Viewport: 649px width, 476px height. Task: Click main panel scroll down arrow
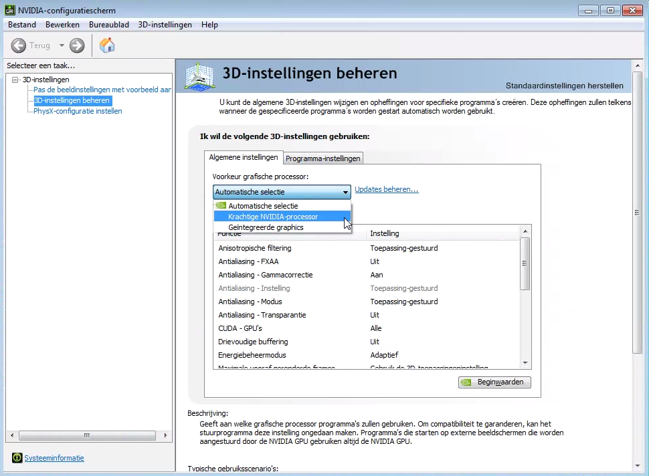pyautogui.click(x=638, y=466)
